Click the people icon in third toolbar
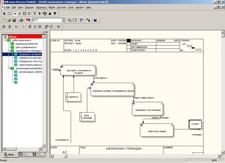This screenshot has height=163, width=225. coord(47,27)
